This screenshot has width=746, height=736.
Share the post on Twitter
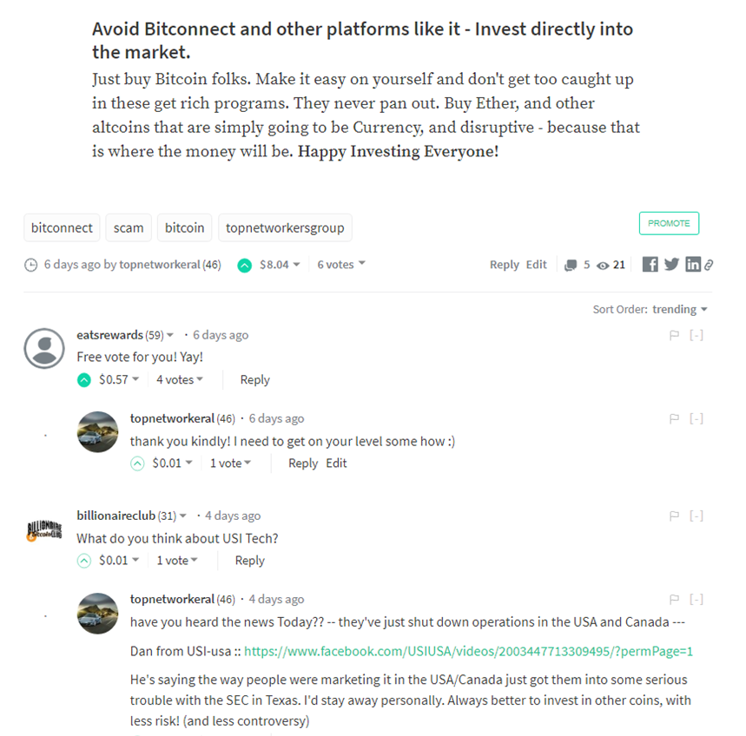coord(671,265)
